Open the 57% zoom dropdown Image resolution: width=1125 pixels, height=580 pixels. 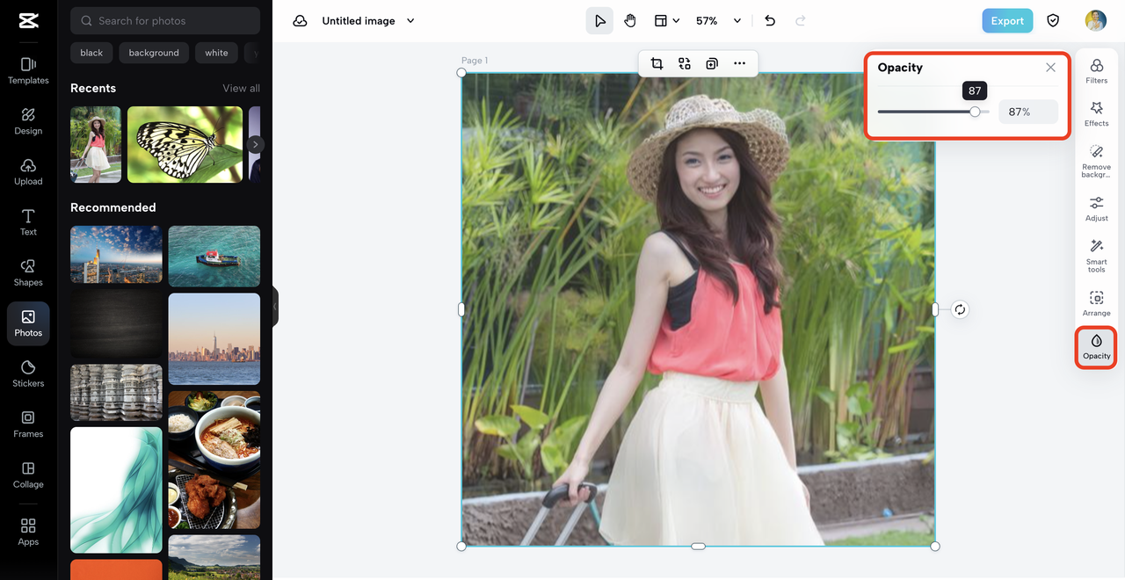coord(718,21)
